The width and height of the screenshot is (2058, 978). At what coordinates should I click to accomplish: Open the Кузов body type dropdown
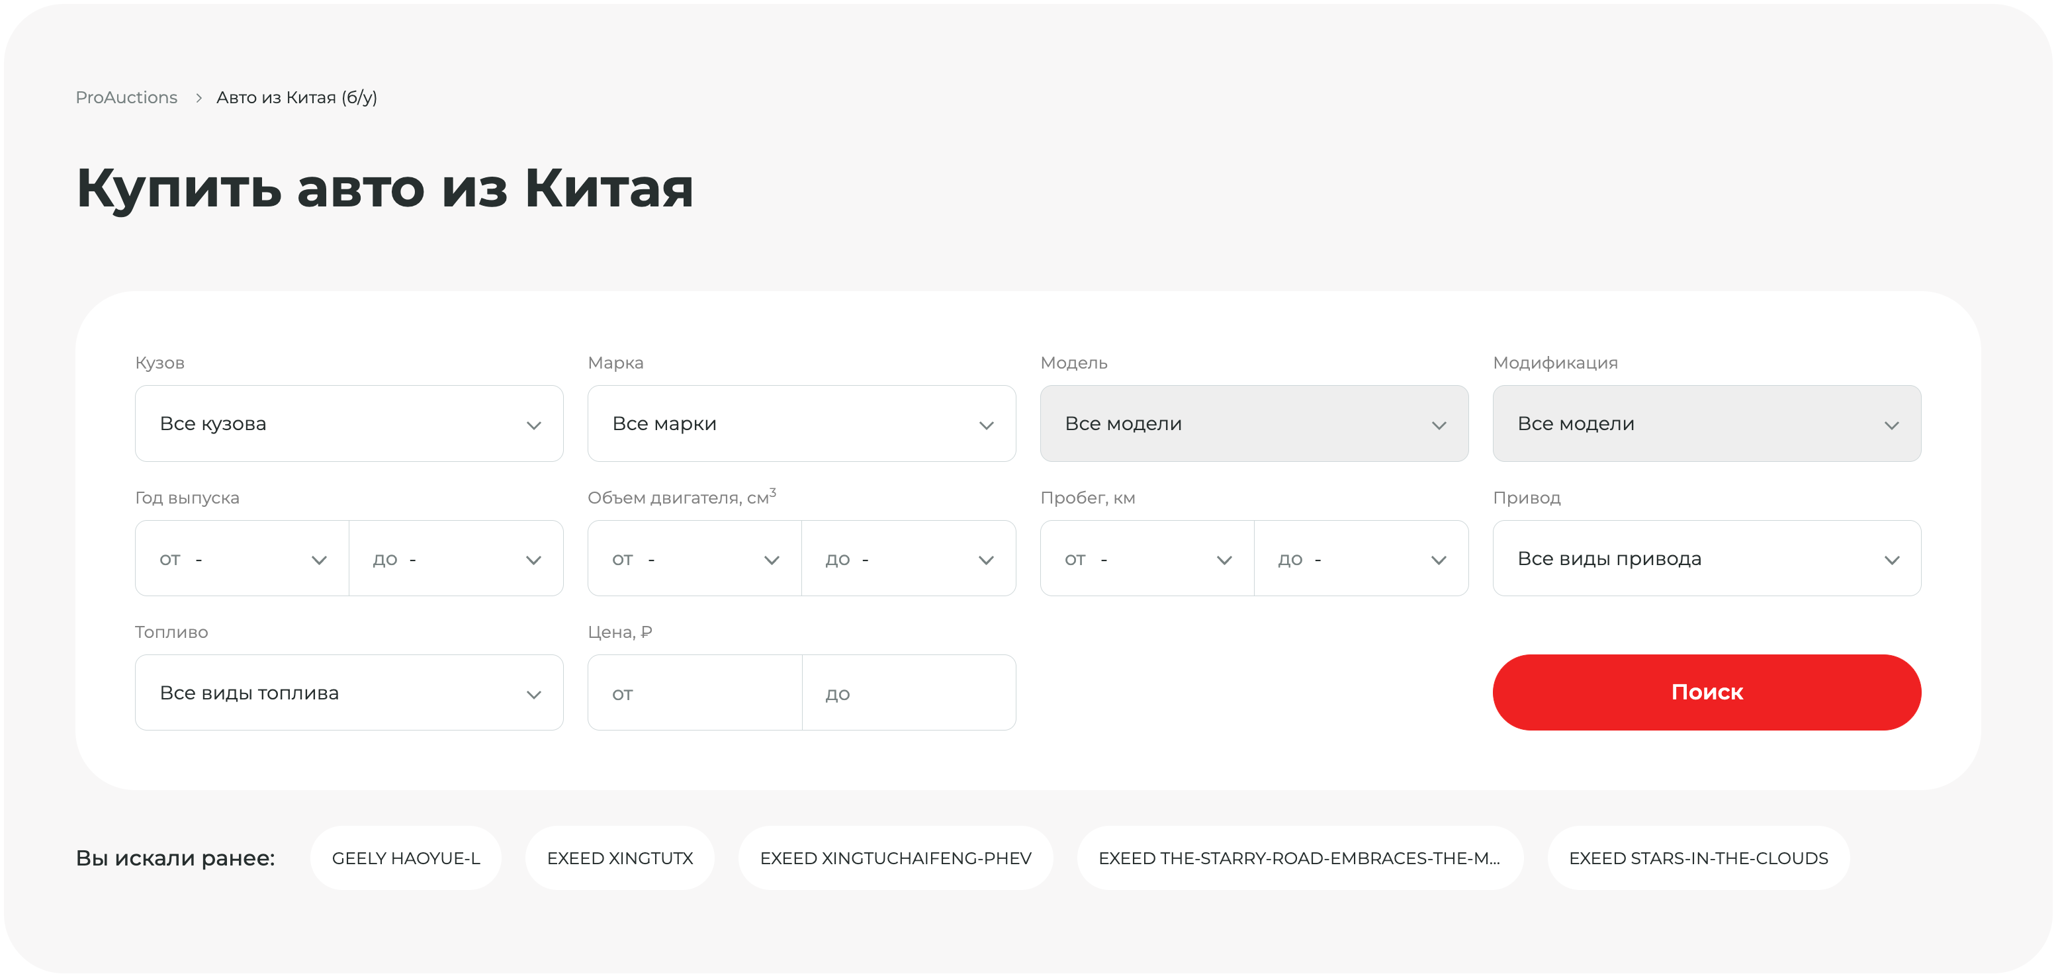[x=349, y=423]
